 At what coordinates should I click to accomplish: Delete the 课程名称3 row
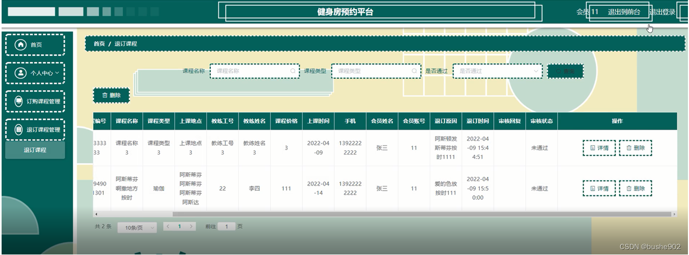tap(635, 148)
